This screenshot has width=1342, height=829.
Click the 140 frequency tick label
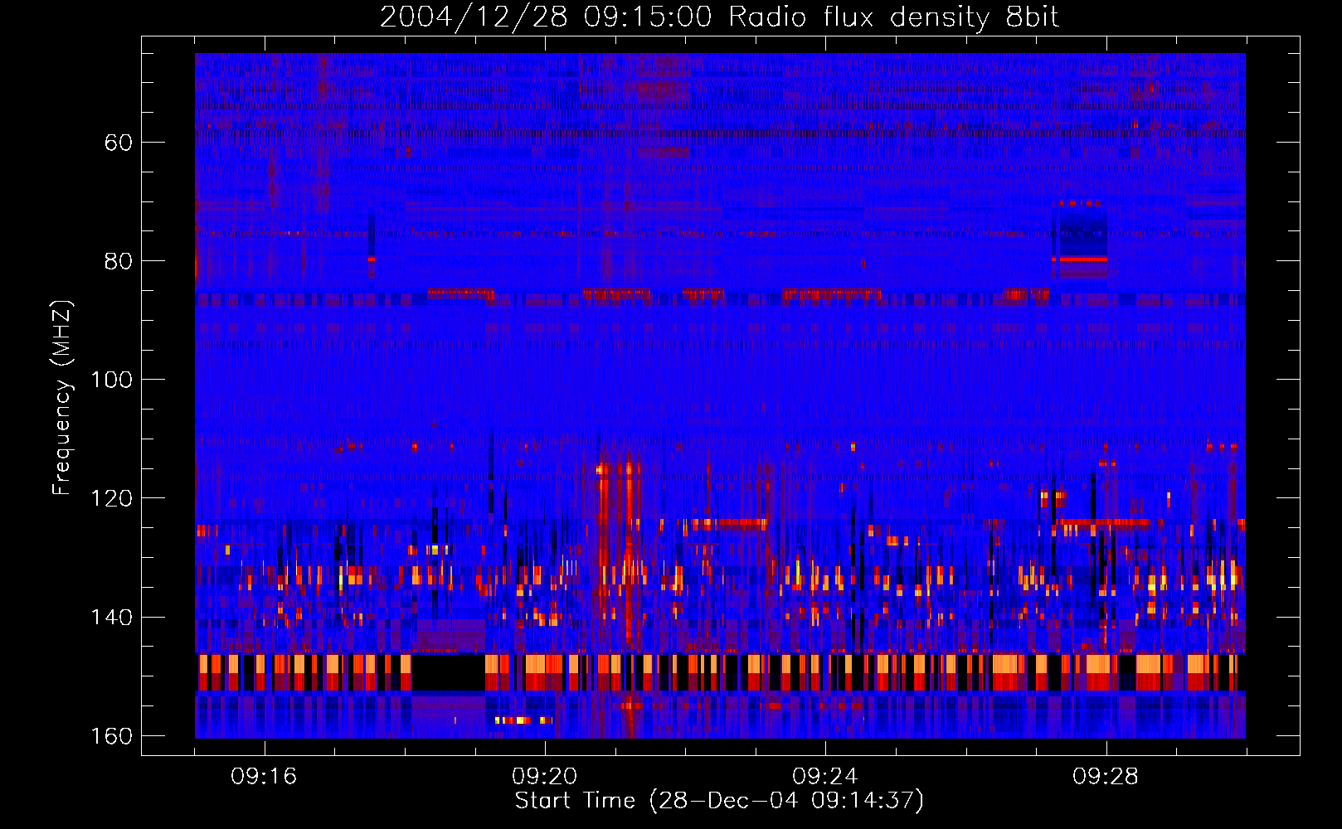[x=111, y=618]
